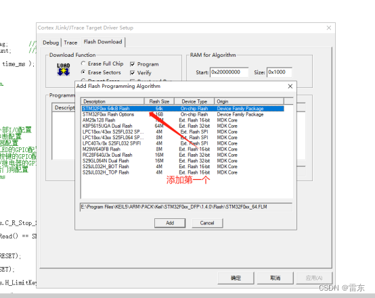This screenshot has width=375, height=298.
Task: Click the LOAD download icon
Action: pos(64,70)
